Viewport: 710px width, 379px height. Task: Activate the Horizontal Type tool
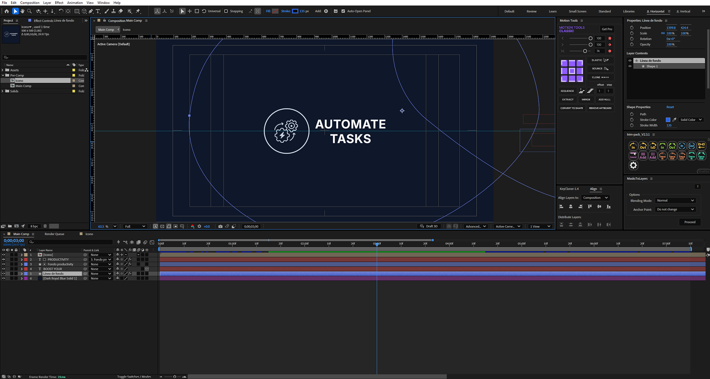(x=98, y=11)
